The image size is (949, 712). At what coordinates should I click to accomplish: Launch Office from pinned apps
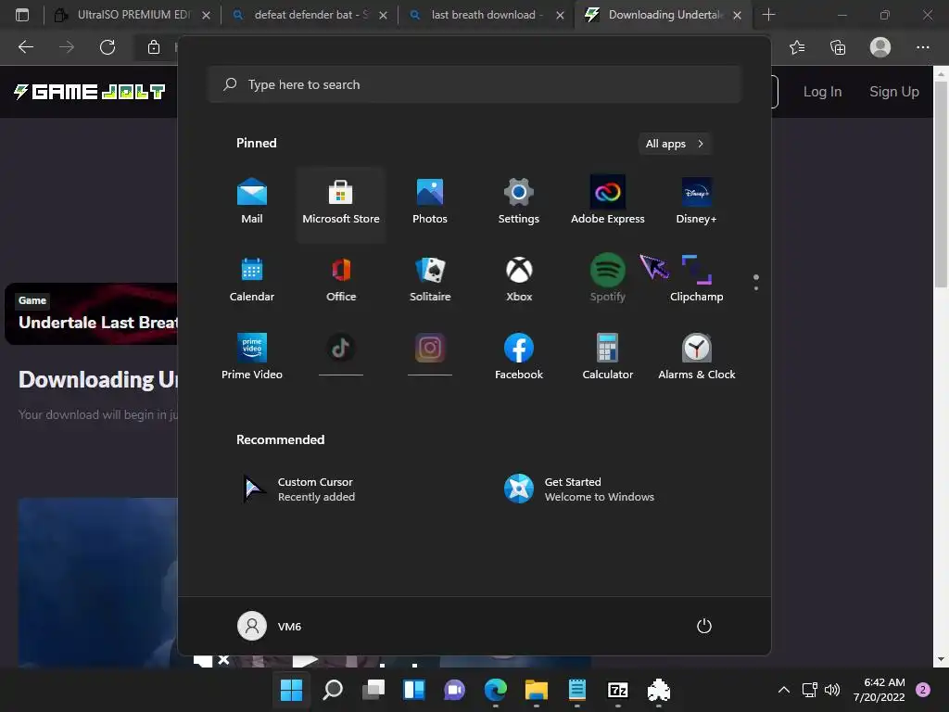[x=341, y=280]
